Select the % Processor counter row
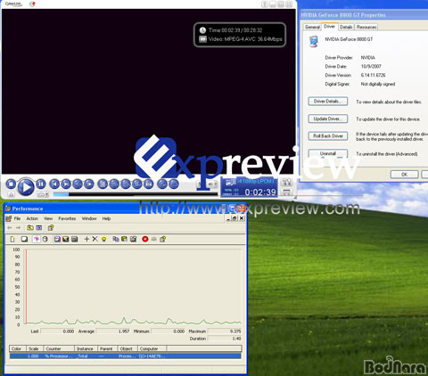The width and height of the screenshot is (428, 376). pyautogui.click(x=125, y=356)
